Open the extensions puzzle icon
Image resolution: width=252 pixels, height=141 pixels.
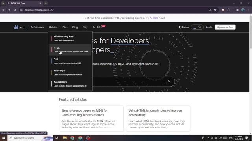[x=229, y=10]
